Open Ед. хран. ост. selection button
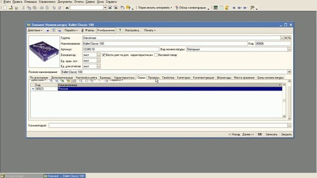This screenshot has height=178, width=317. (99, 60)
